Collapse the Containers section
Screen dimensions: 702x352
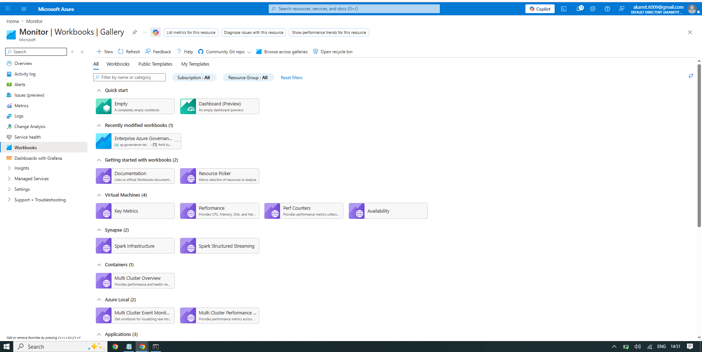[99, 265]
